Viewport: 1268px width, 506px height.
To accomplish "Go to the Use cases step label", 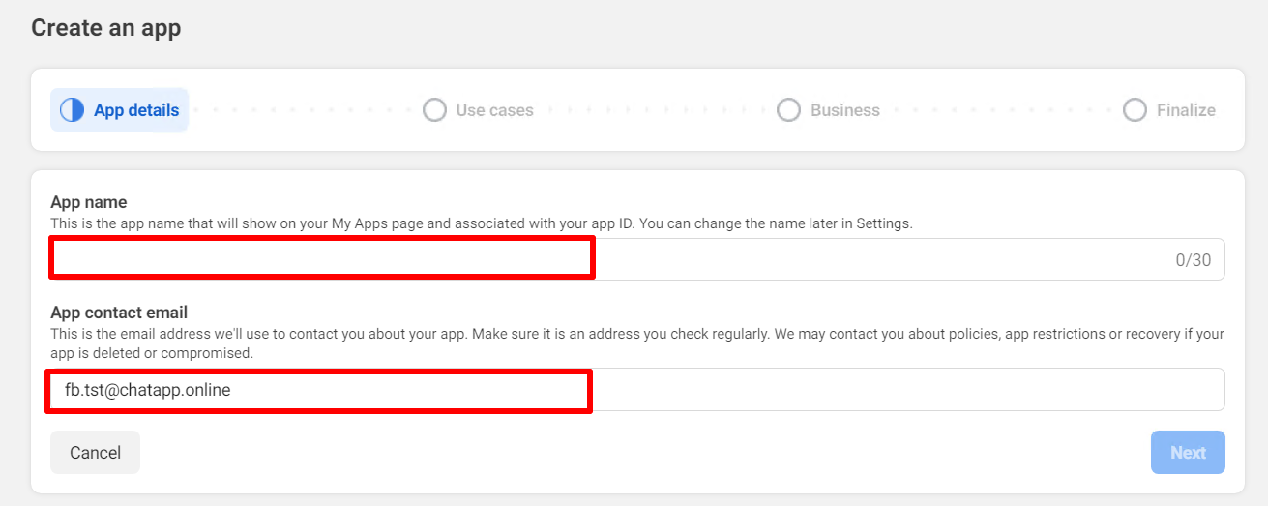I will pyautogui.click(x=494, y=110).
